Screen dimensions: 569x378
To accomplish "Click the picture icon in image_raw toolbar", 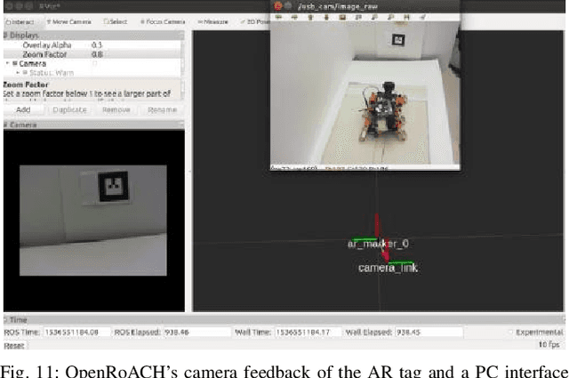I will point(341,17).
